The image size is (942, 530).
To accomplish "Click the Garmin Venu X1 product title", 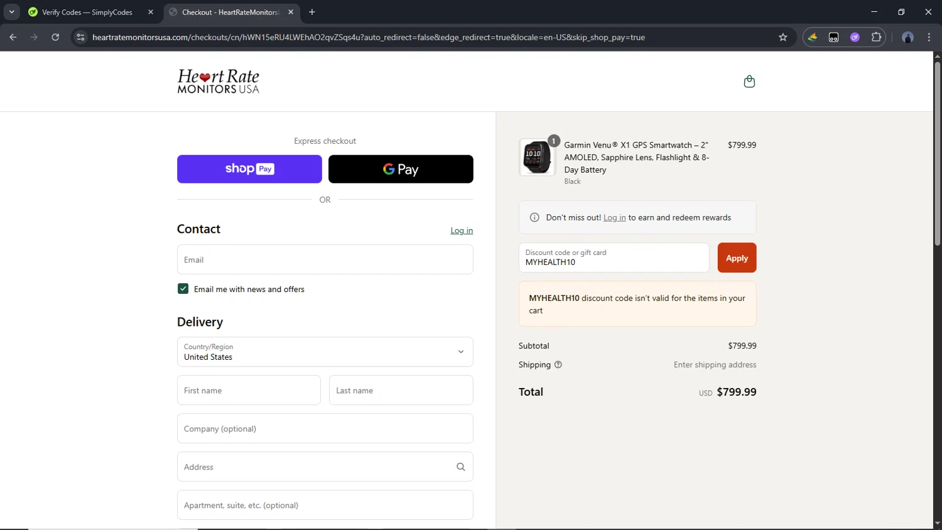I will click(x=637, y=157).
